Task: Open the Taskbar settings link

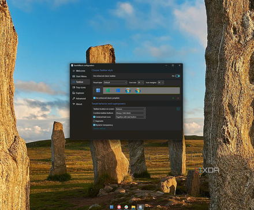Action: pyautogui.click(x=99, y=129)
